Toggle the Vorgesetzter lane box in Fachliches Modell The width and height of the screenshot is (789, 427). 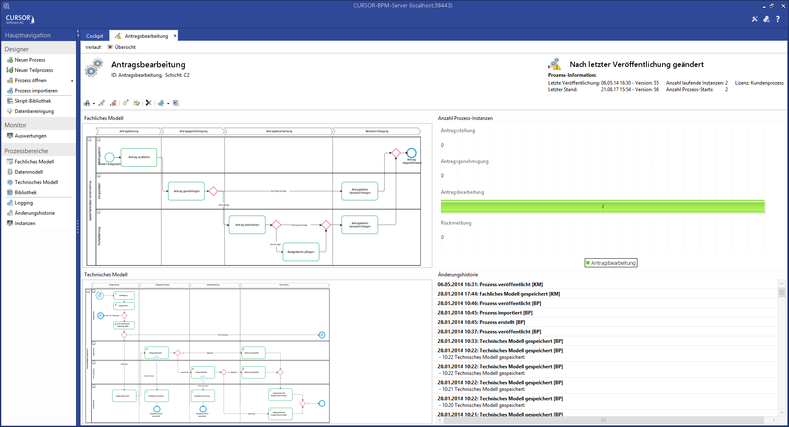[99, 176]
